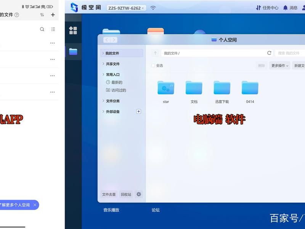This screenshot has width=305, height=229.
Task: Dismiss the 了解更多个人空间 banner
Action: coord(35,205)
